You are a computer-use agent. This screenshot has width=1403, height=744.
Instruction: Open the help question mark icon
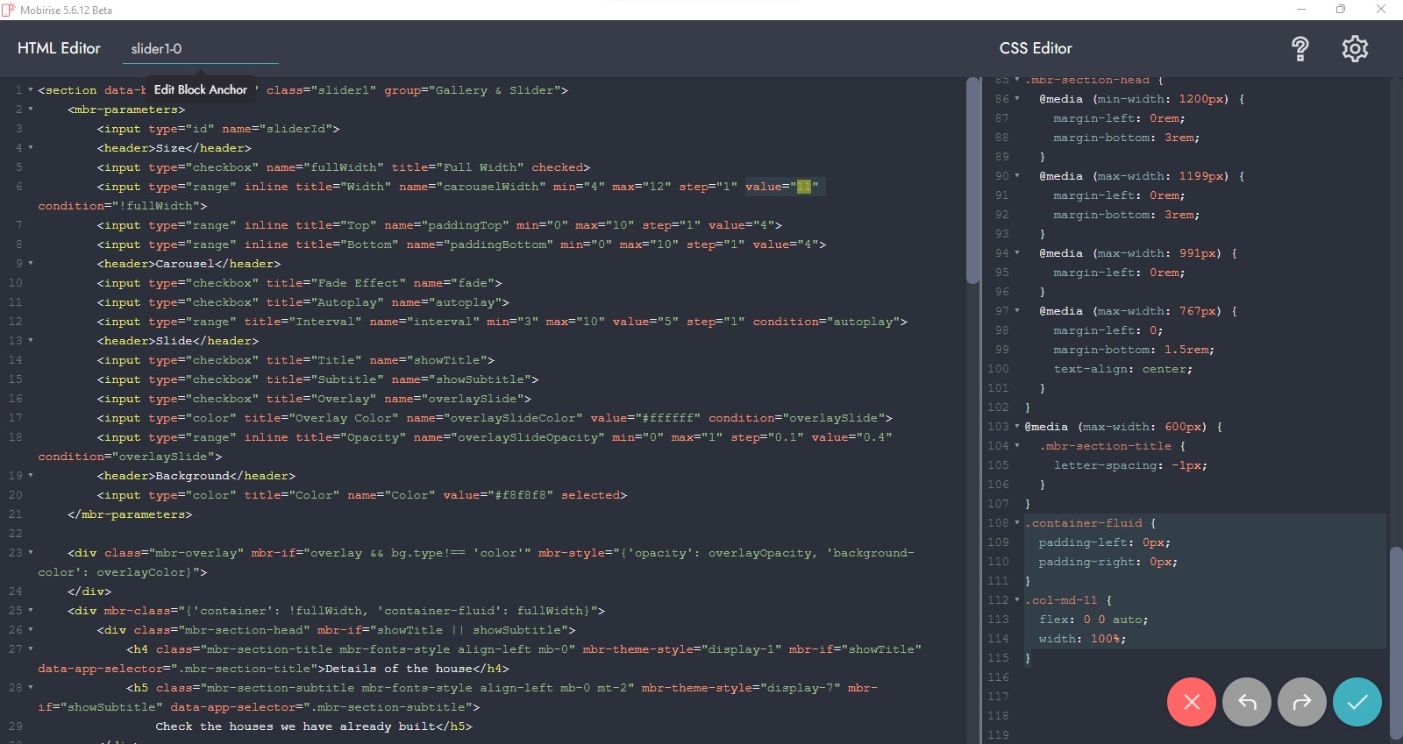1300,49
